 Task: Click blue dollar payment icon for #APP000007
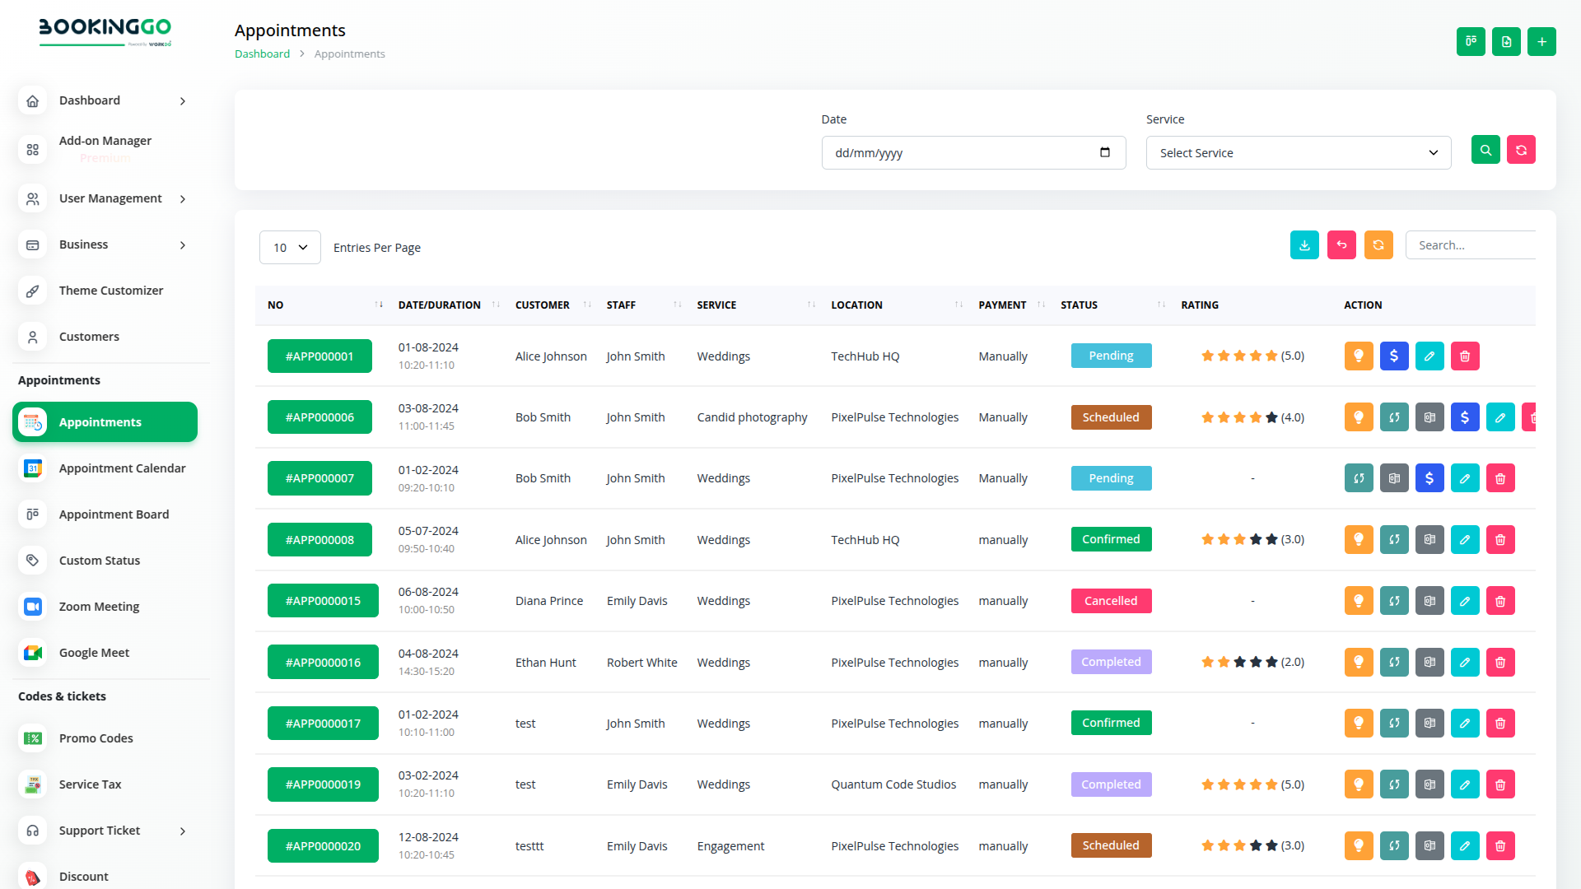pyautogui.click(x=1429, y=478)
